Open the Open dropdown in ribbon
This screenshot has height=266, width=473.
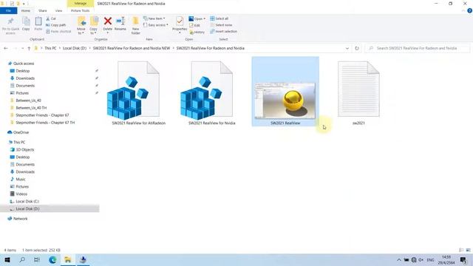pos(197,18)
